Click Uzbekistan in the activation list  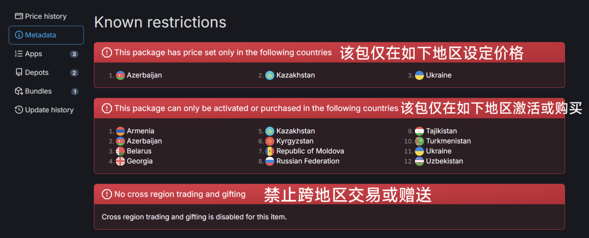444,161
